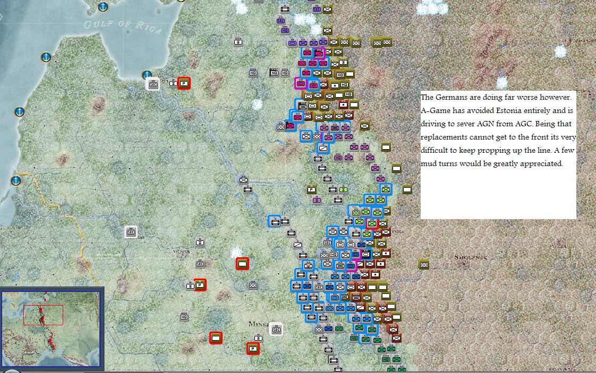The height and width of the screenshot is (373, 596).
Task: Click the red-bordered P counter south of Minsk
Action: (x=253, y=348)
